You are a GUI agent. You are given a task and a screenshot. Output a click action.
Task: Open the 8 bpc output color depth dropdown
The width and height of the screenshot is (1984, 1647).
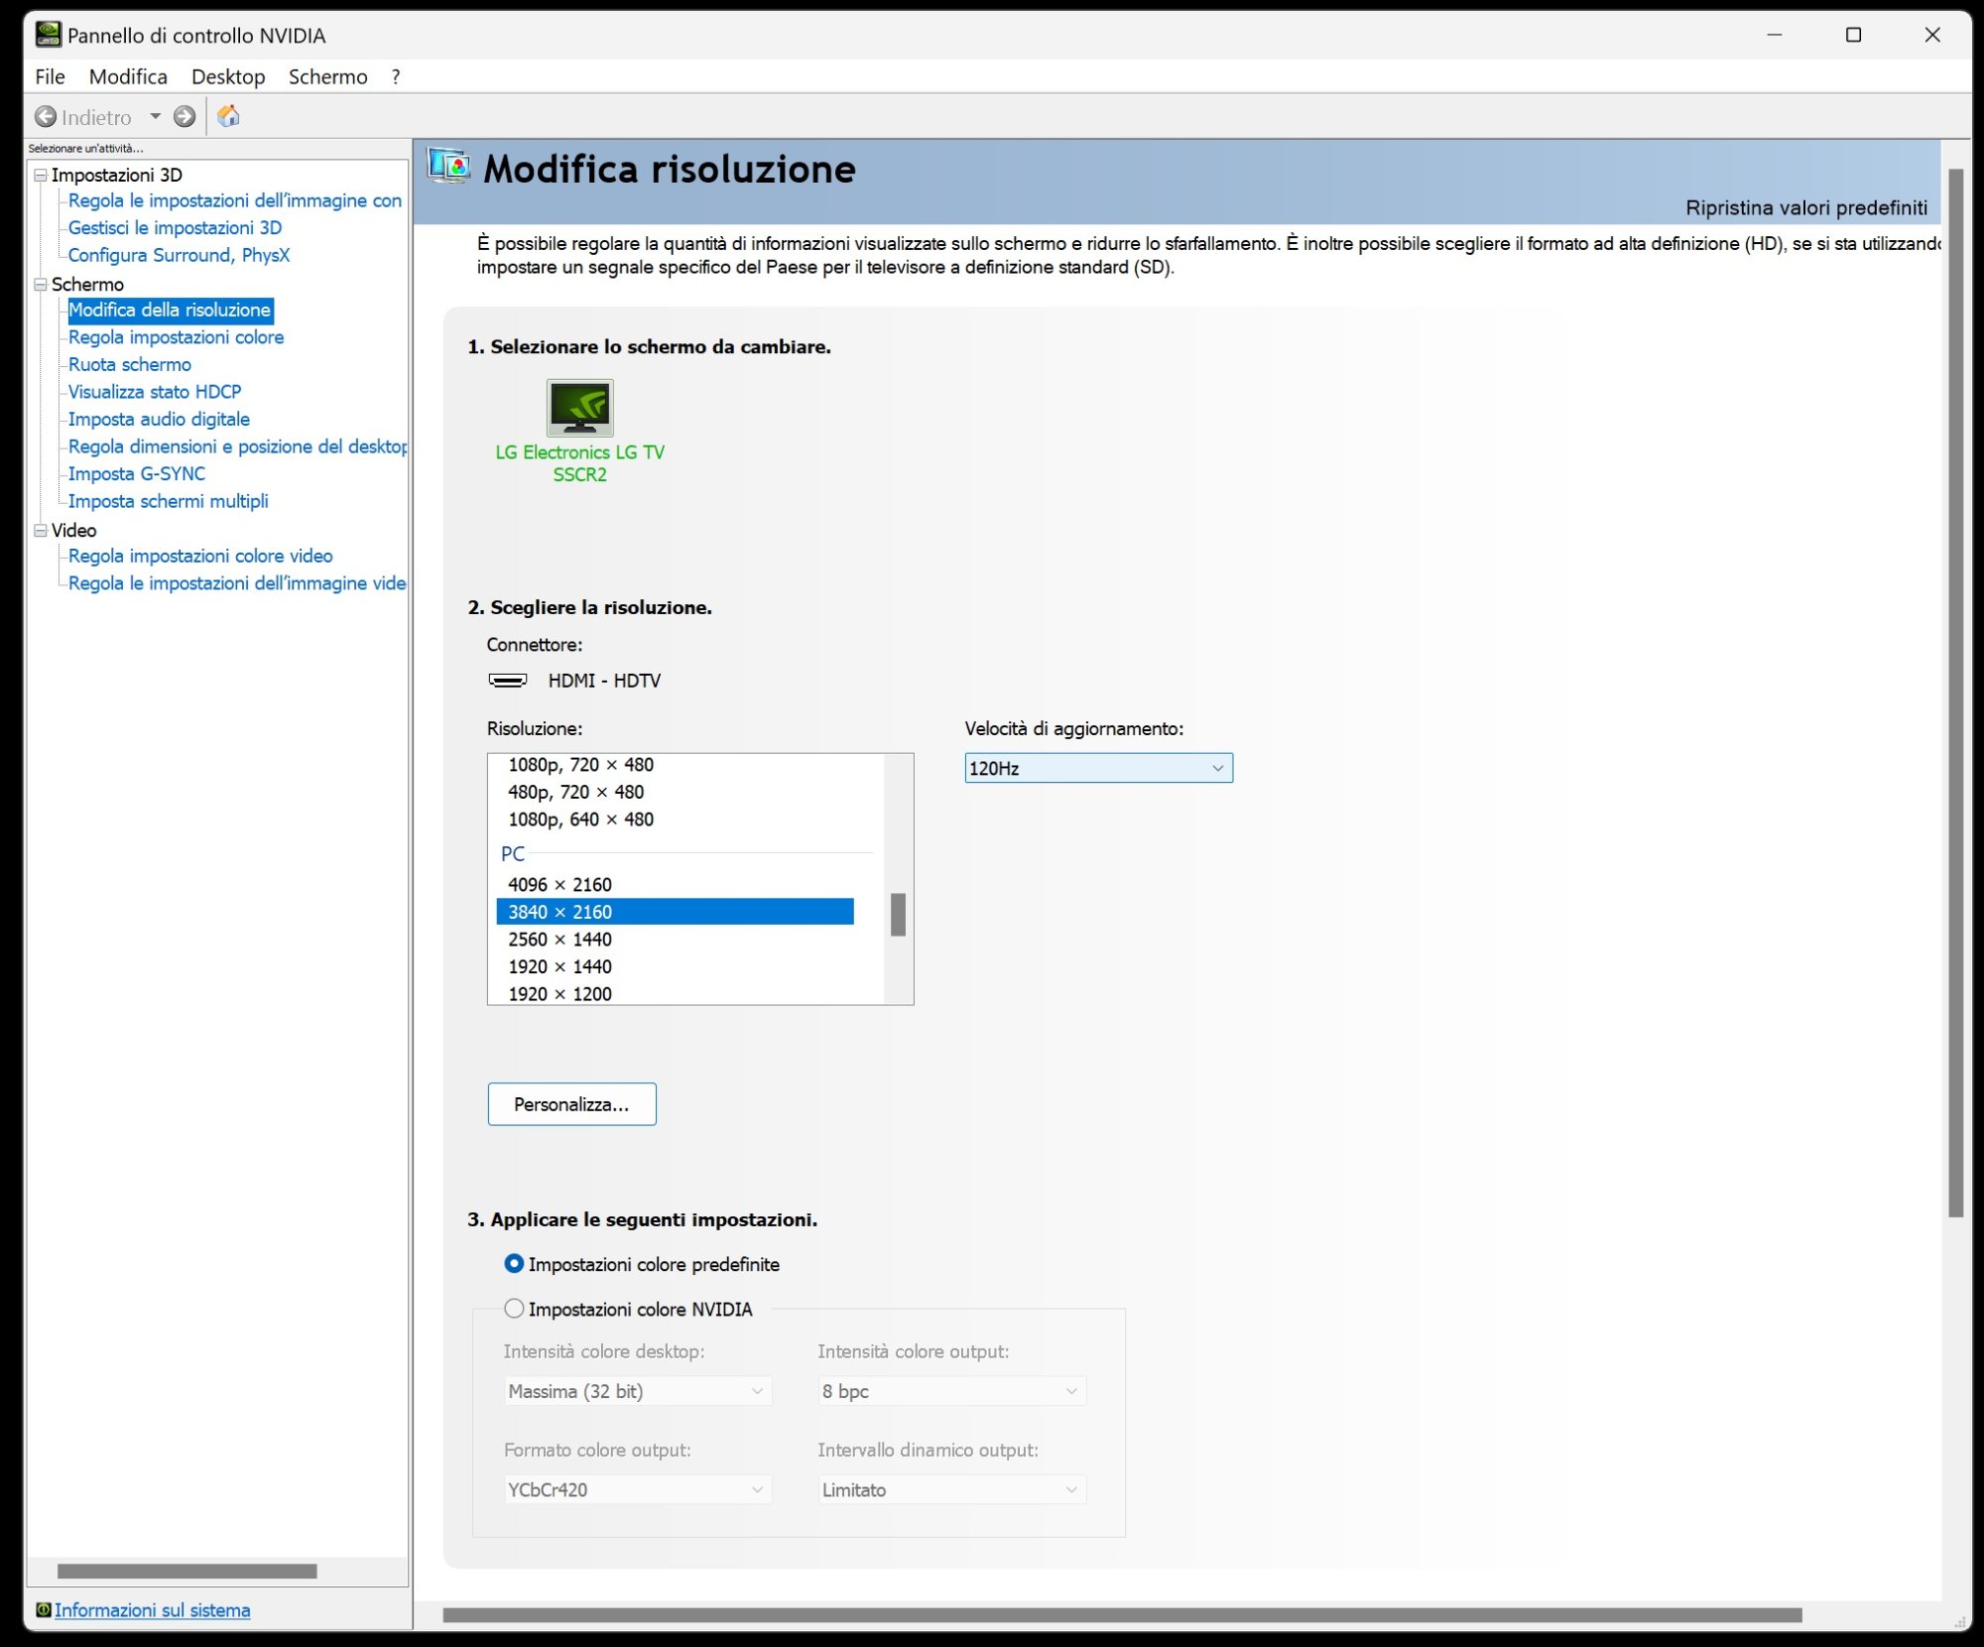[x=951, y=1391]
